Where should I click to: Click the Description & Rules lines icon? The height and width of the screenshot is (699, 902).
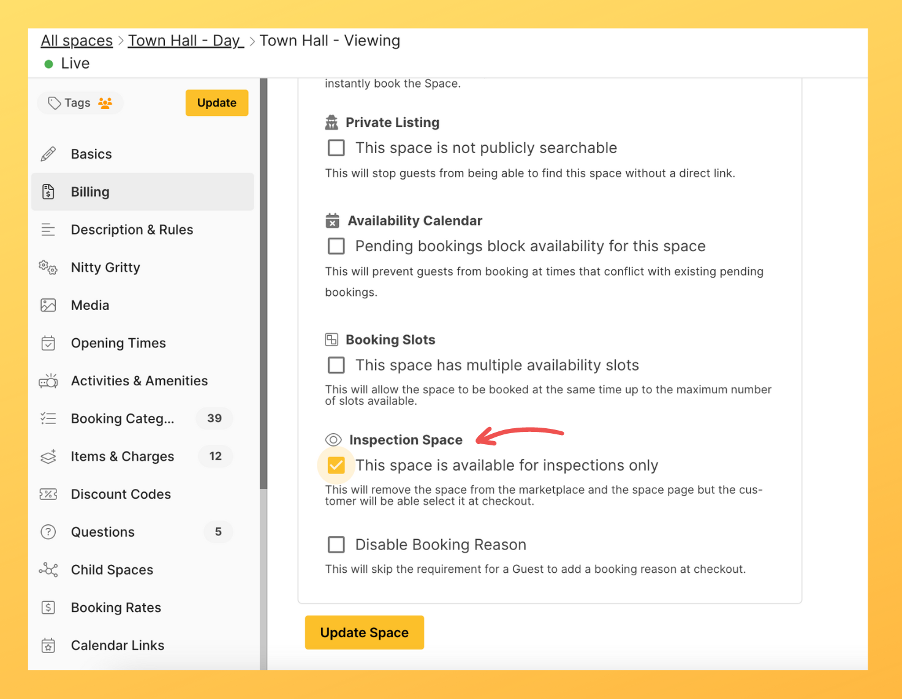tap(48, 230)
